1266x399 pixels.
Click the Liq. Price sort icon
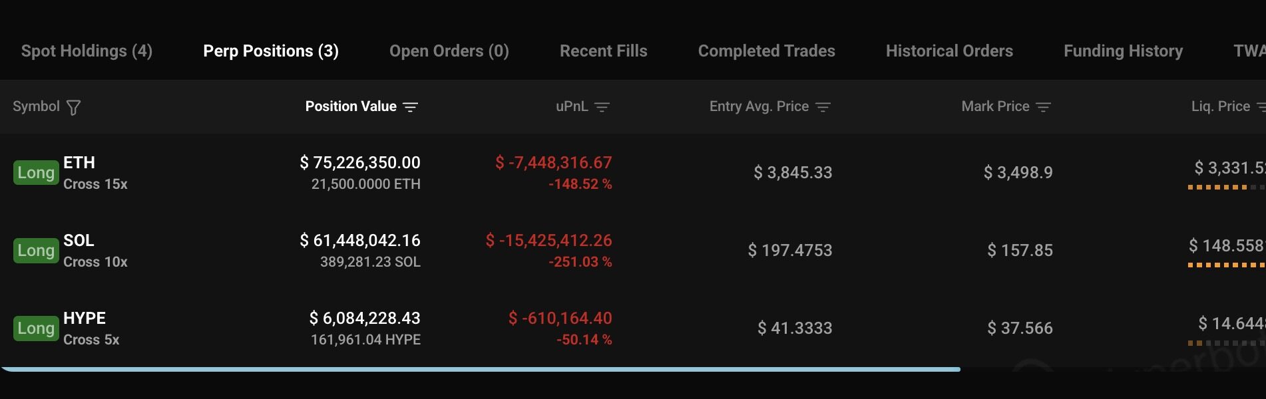click(1261, 107)
